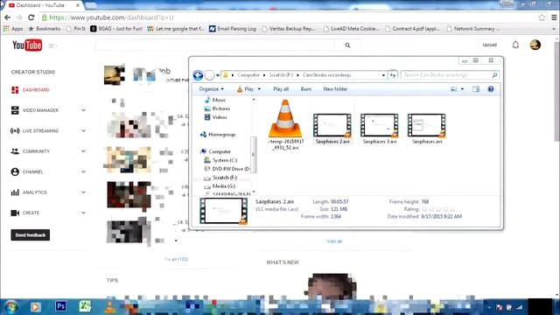The height and width of the screenshot is (315, 560).
Task: Click Burn in Explorer toolbar
Action: pyautogui.click(x=305, y=89)
